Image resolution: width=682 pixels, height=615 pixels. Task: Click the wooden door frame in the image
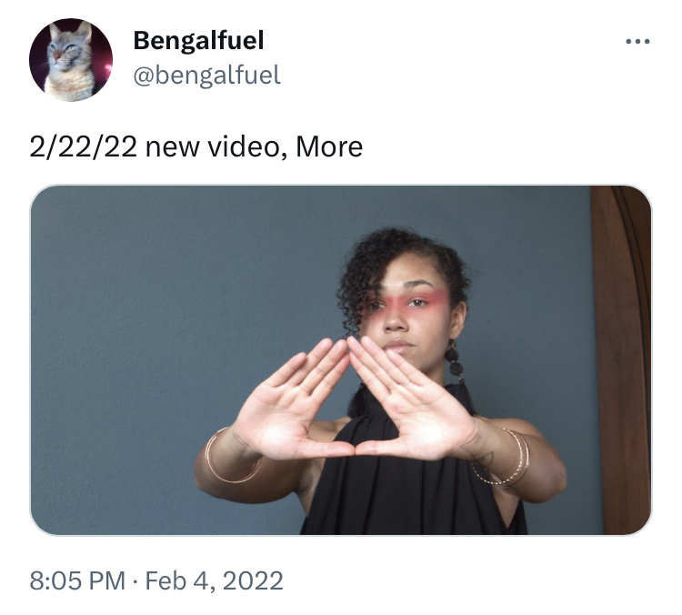pyautogui.click(x=621, y=360)
